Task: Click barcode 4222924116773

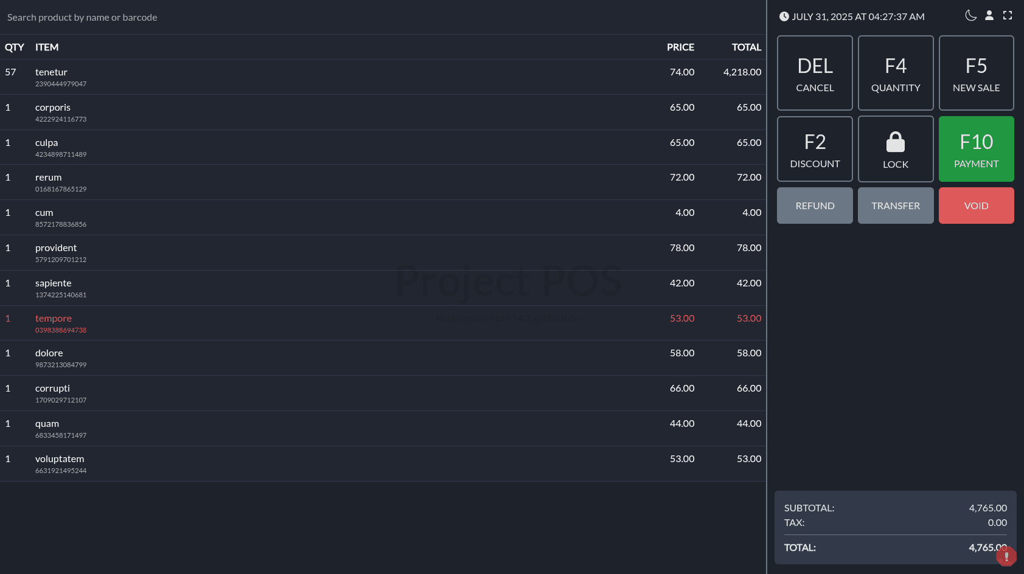Action: [61, 119]
